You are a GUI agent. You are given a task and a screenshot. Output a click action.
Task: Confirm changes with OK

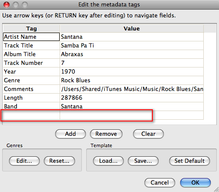coord(195,182)
